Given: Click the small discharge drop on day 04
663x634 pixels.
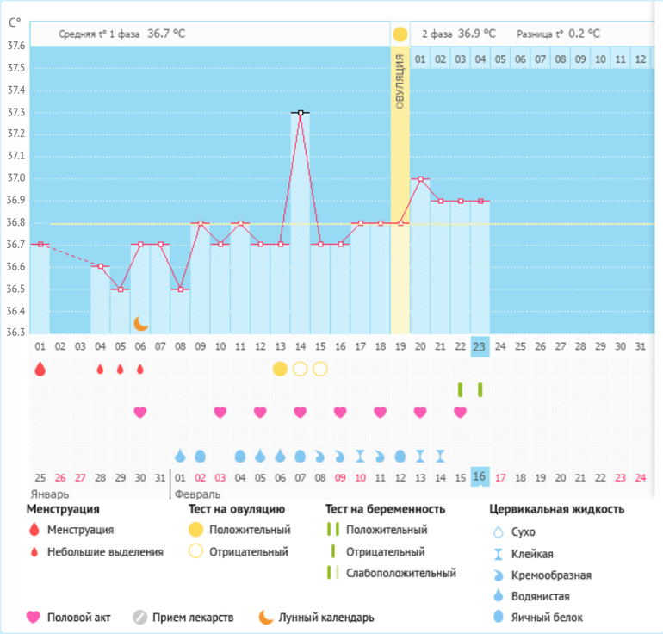Looking at the screenshot, I should [100, 369].
